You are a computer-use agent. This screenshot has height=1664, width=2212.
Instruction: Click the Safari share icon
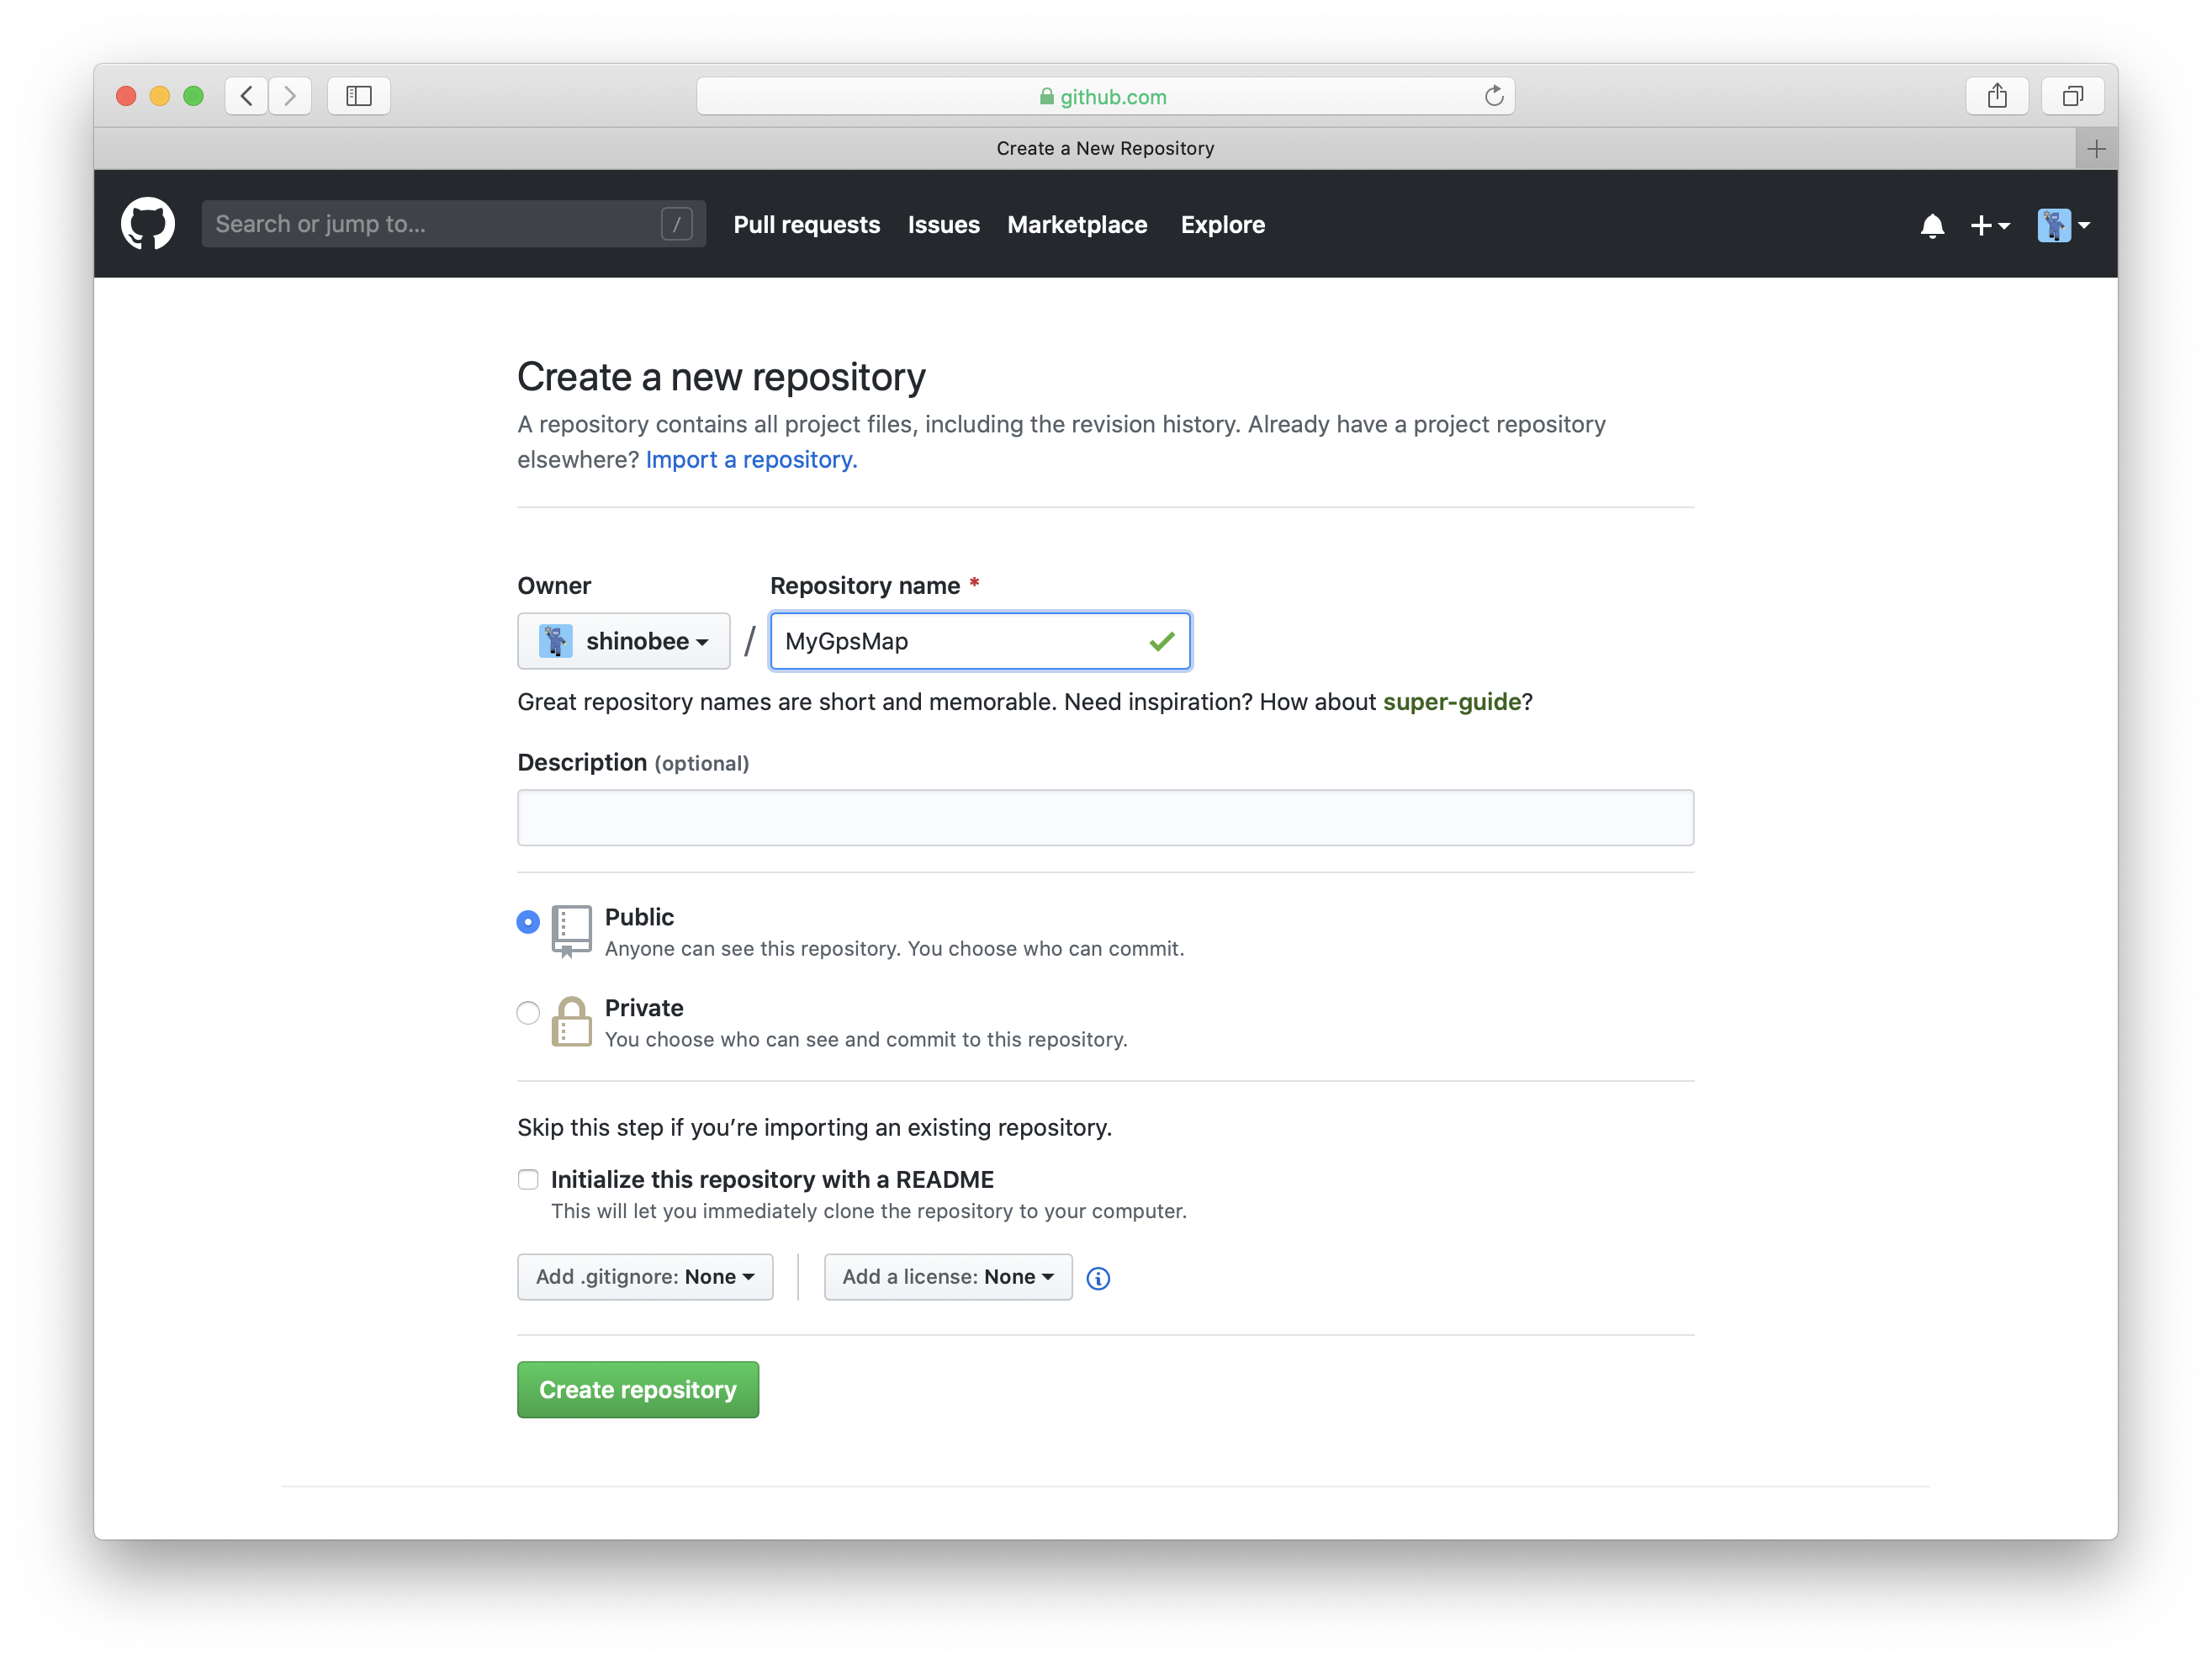(x=1997, y=96)
